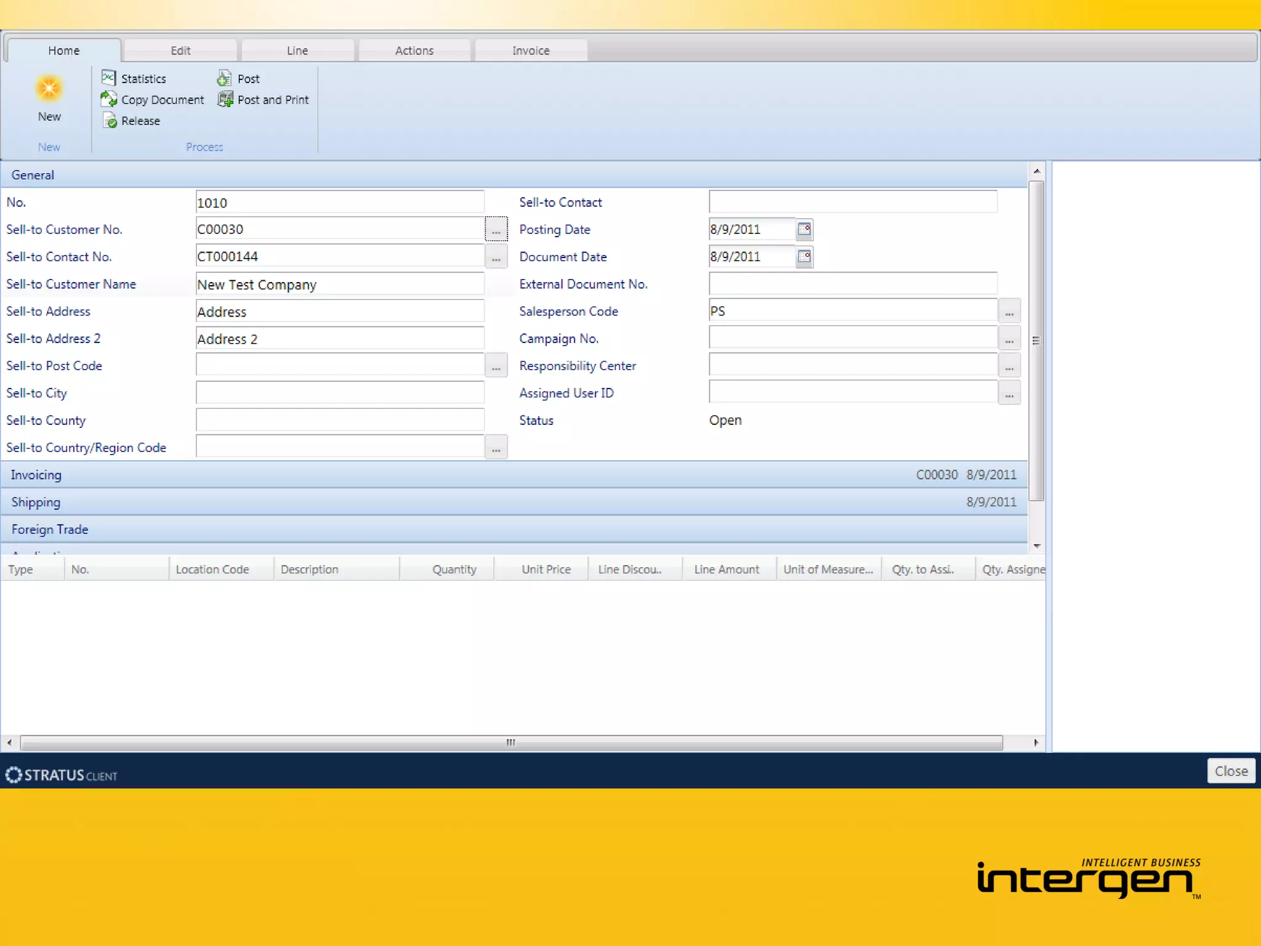
Task: Click the Release document icon
Action: (110, 120)
